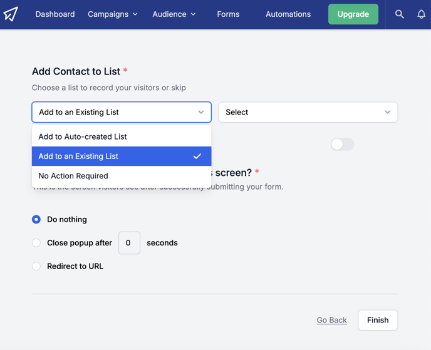Image resolution: width=431 pixels, height=350 pixels.
Task: Open notifications with the bell icon
Action: 421,14
